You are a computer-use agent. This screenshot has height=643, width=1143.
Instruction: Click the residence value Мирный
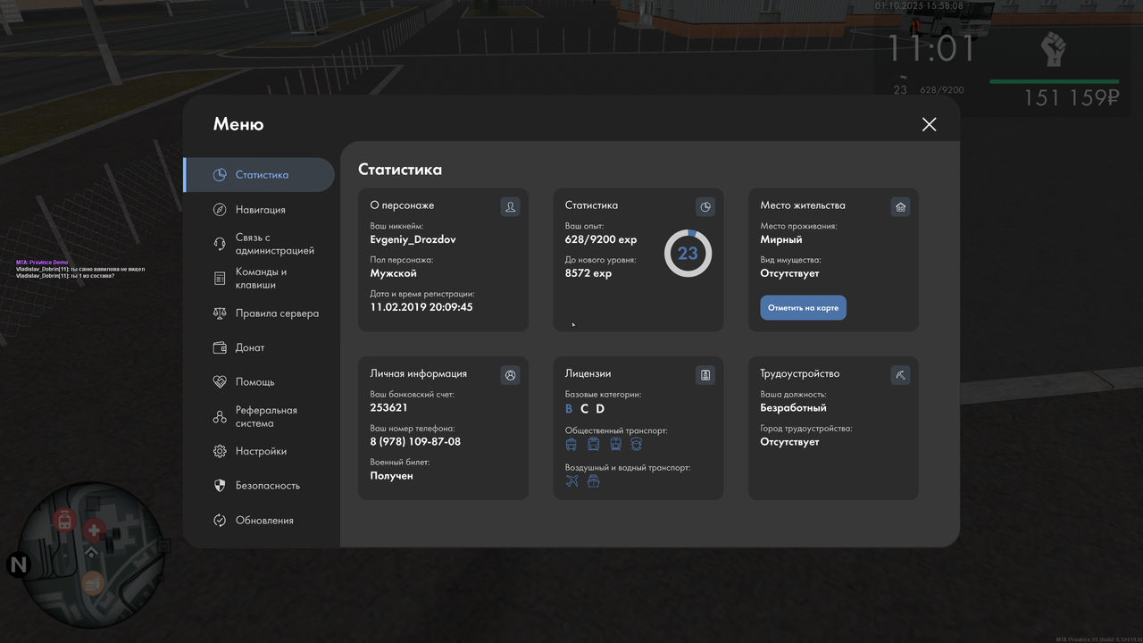(x=781, y=239)
